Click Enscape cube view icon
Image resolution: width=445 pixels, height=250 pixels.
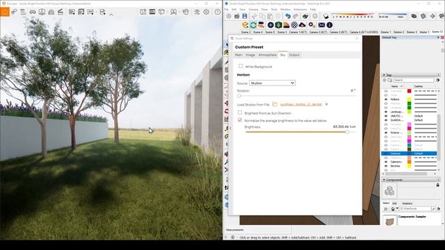[161, 12]
